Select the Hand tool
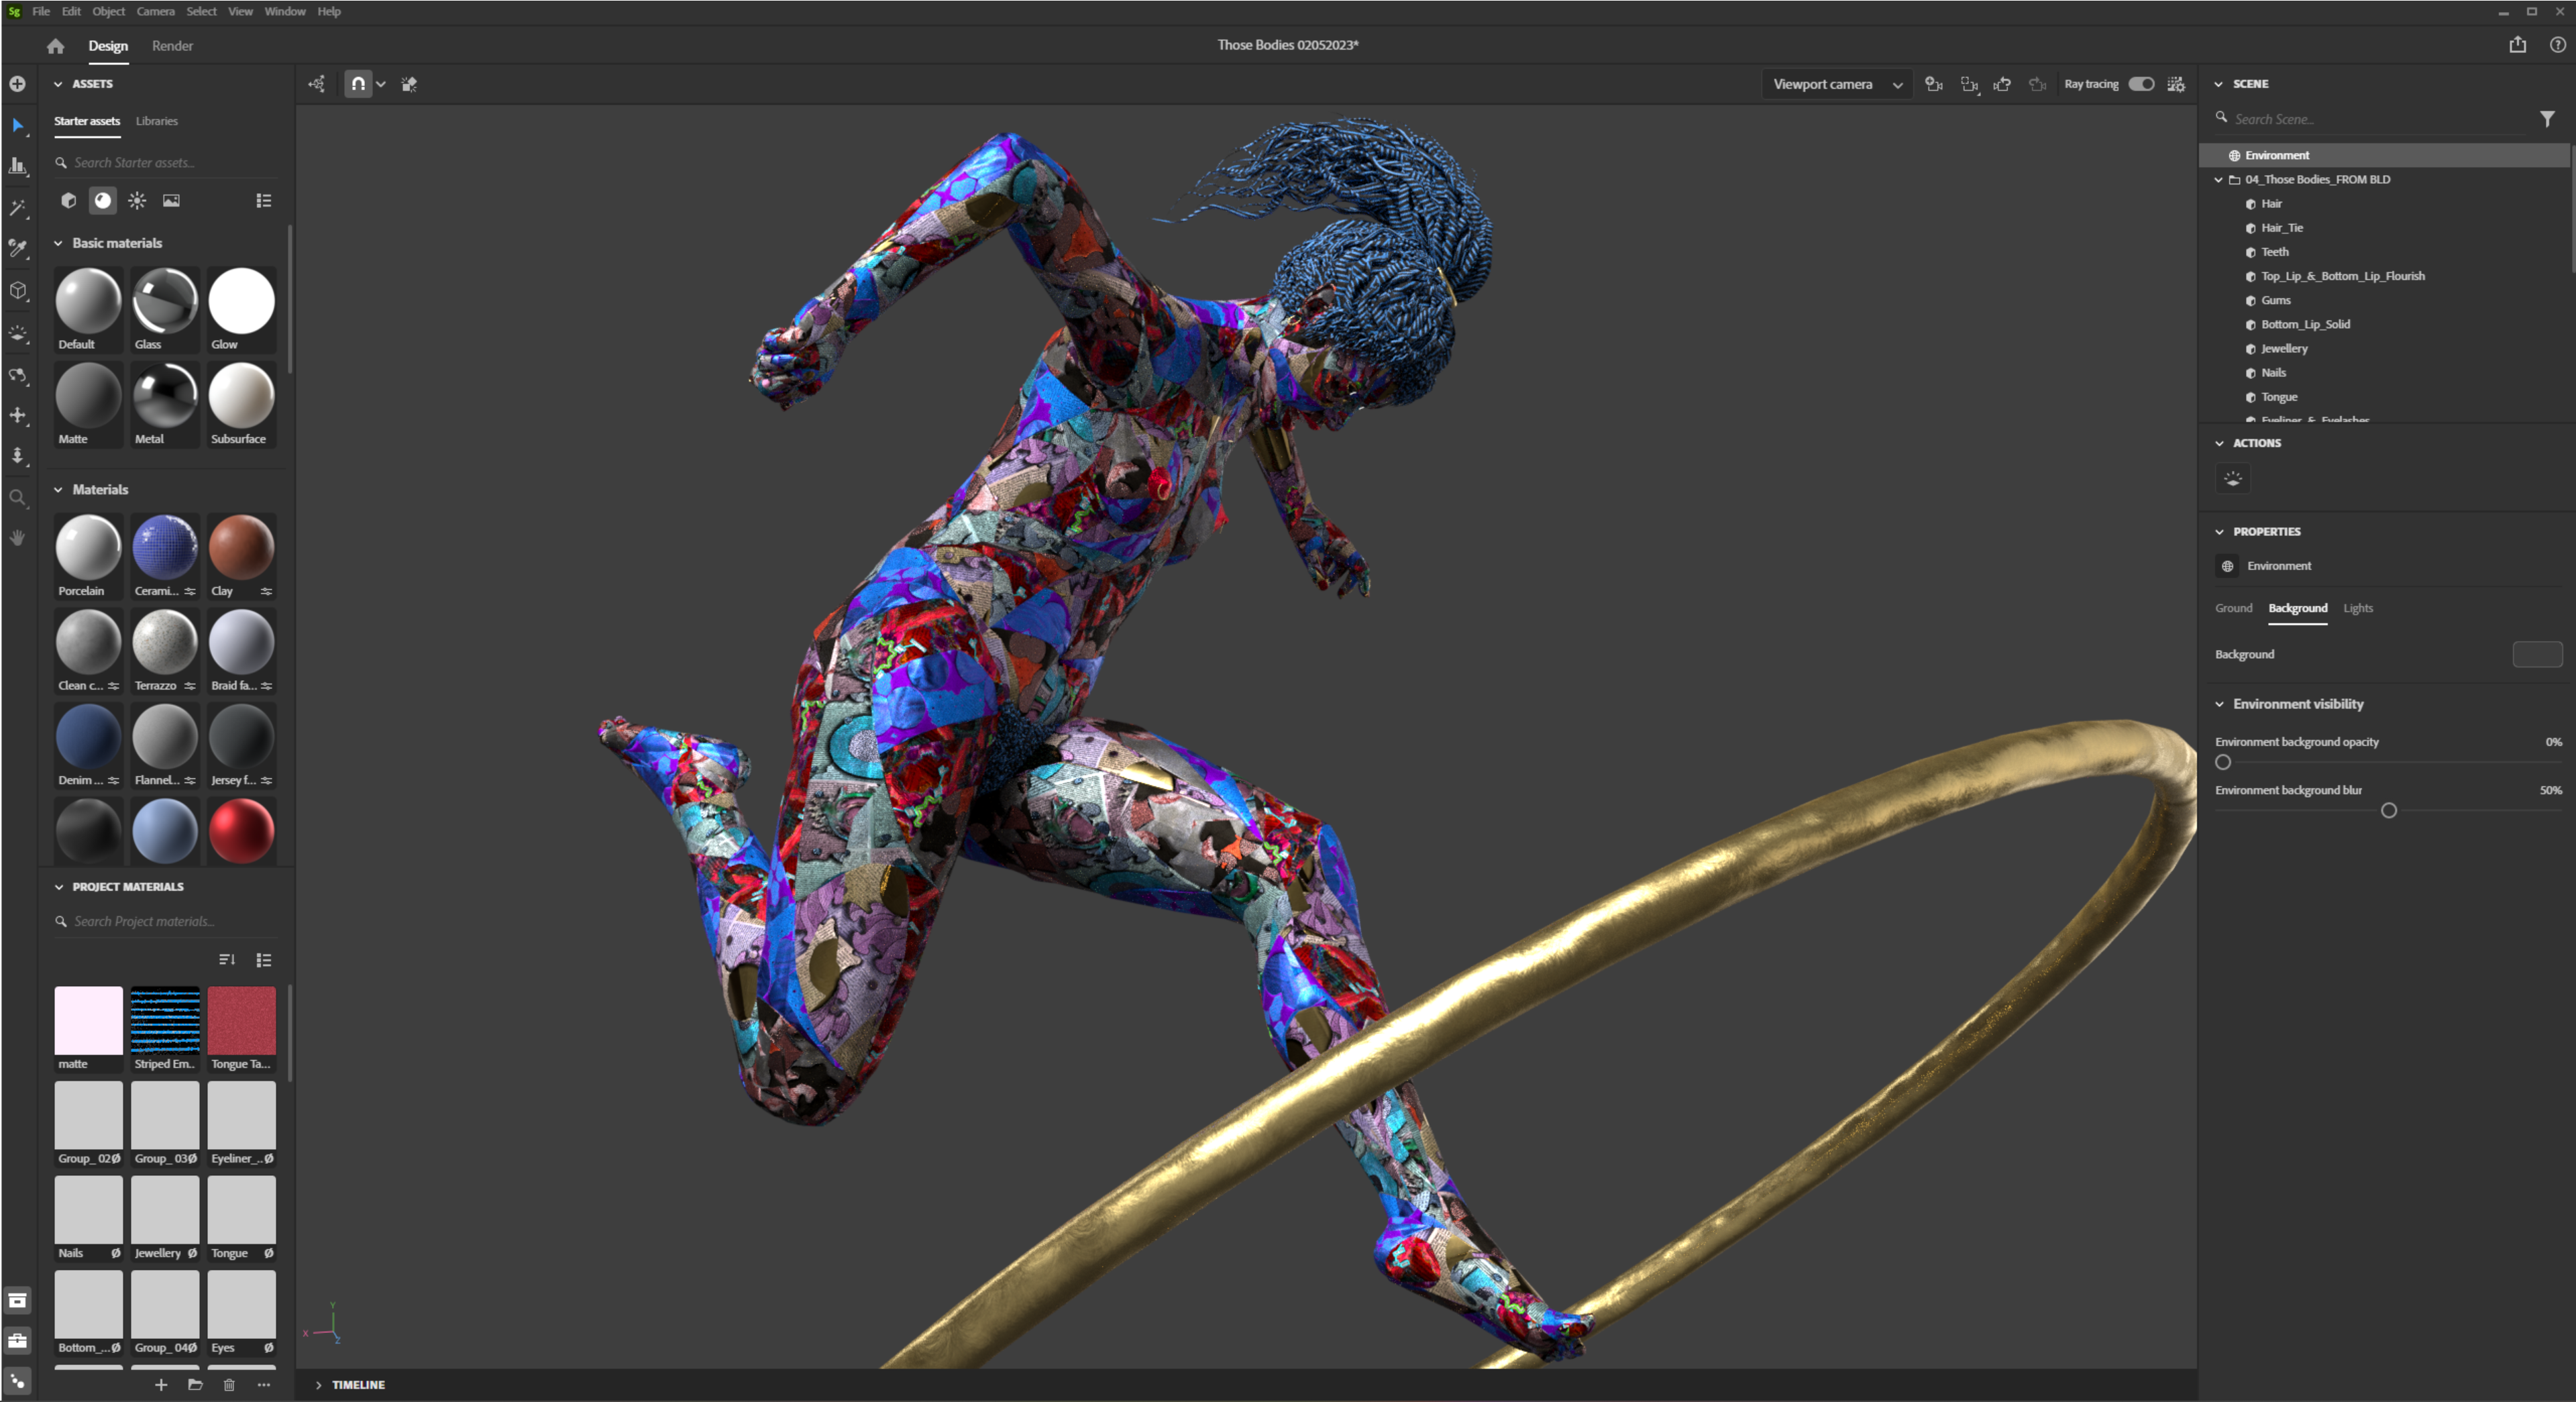 18,538
